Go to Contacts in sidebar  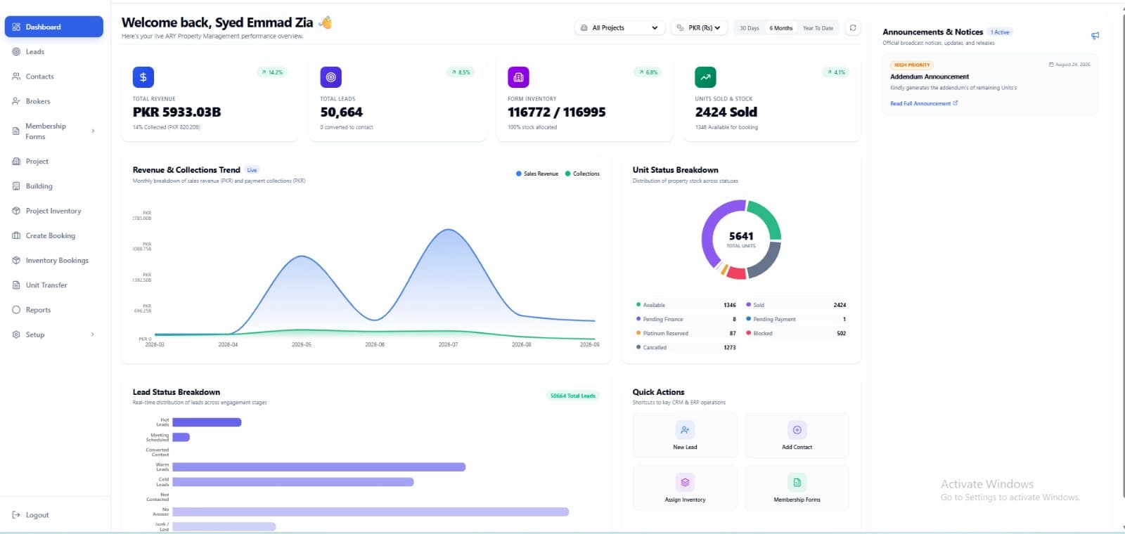(x=53, y=77)
